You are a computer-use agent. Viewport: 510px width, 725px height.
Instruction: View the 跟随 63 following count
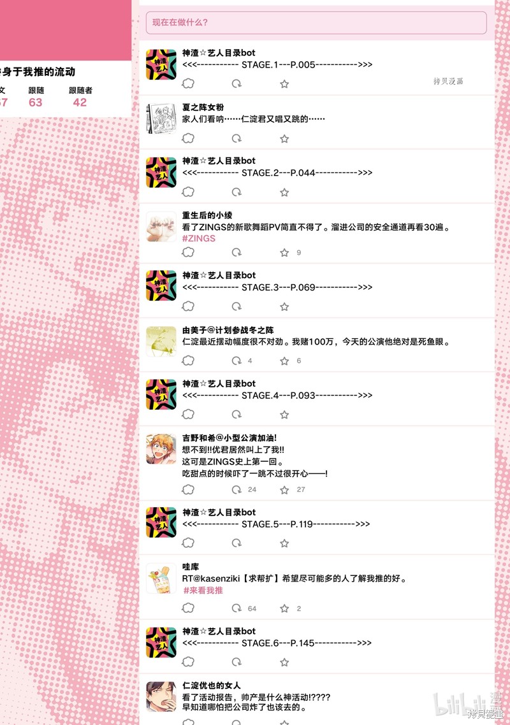(36, 97)
